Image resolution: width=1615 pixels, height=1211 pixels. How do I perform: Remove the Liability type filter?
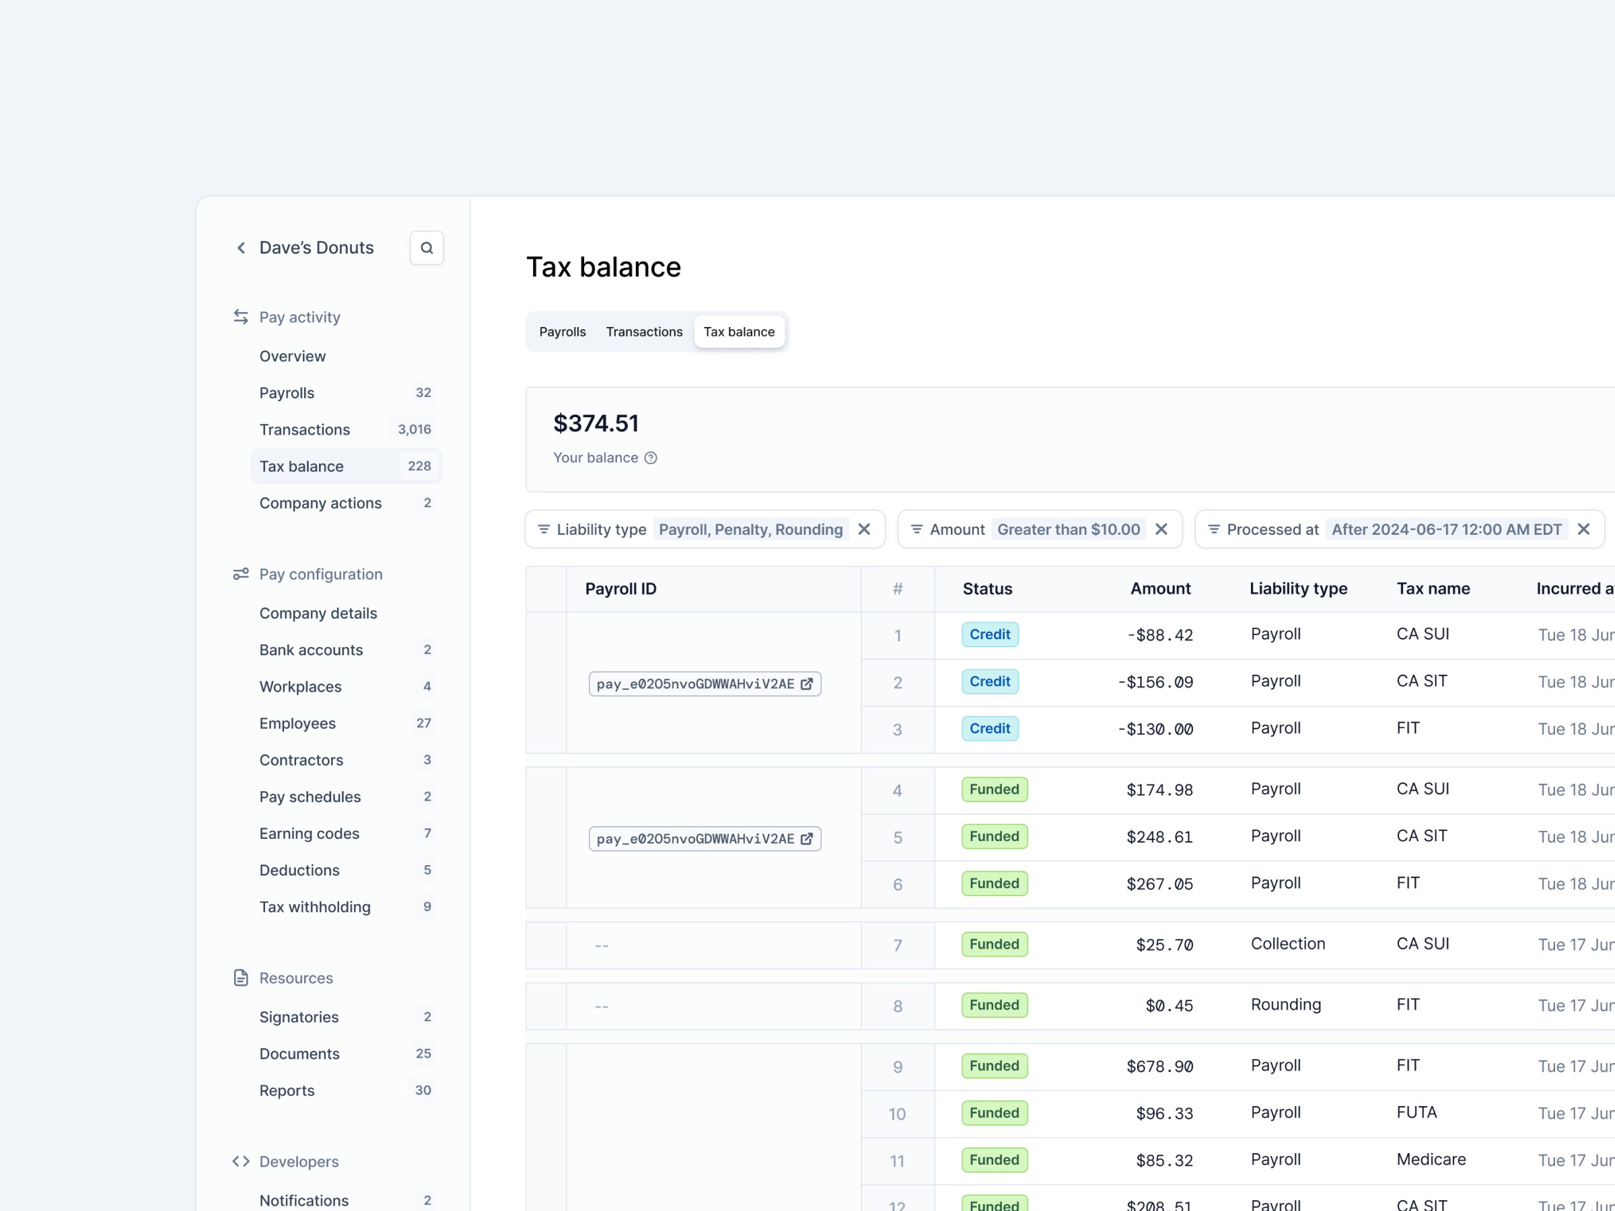tap(864, 529)
